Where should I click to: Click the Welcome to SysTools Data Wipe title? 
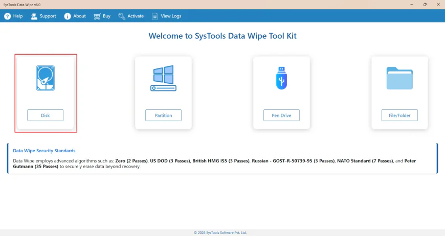[x=222, y=36]
